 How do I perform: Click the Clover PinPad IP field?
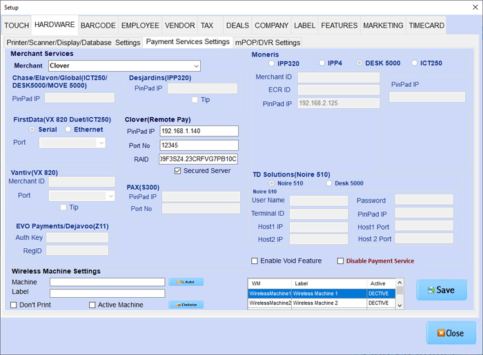point(198,131)
